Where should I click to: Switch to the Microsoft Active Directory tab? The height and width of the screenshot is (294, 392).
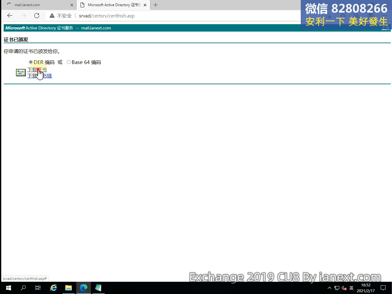tap(113, 5)
